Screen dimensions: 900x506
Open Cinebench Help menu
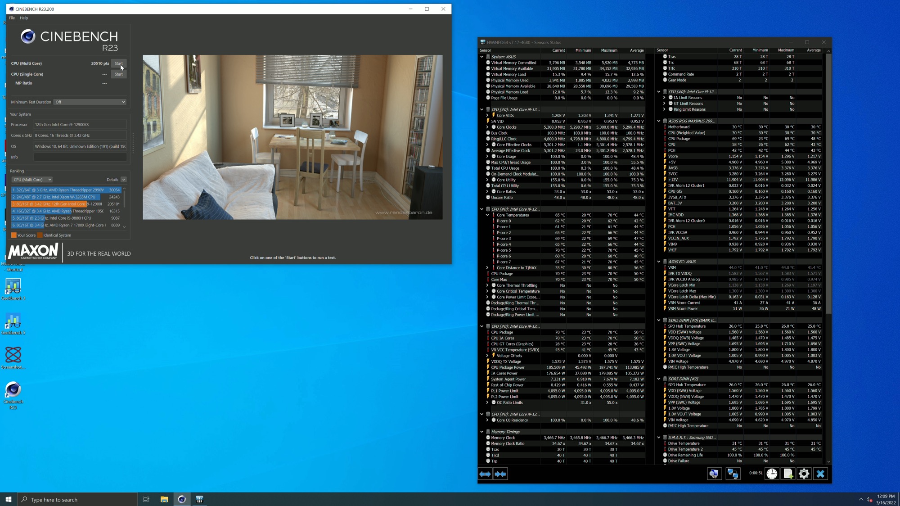click(23, 18)
